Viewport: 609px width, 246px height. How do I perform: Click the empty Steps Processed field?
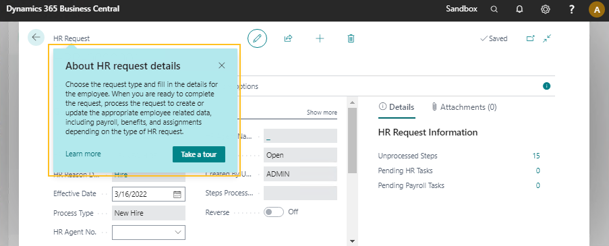point(300,193)
